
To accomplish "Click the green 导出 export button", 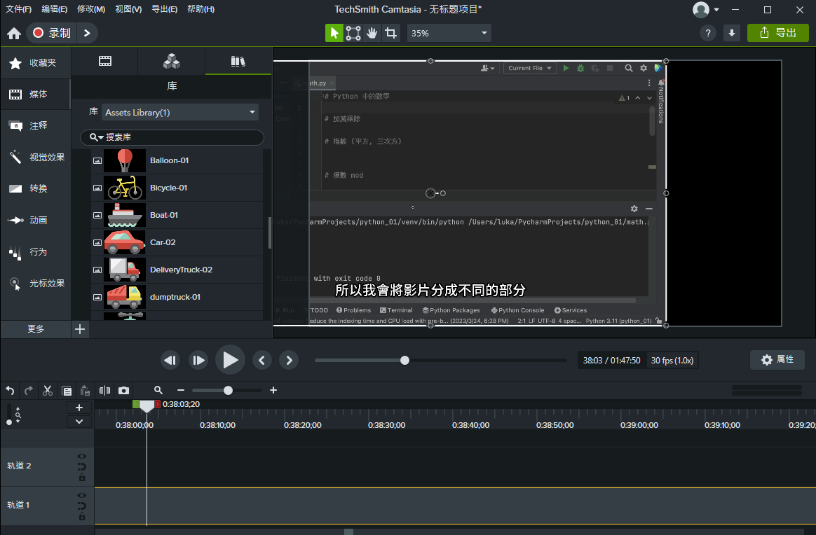I will tap(777, 33).
